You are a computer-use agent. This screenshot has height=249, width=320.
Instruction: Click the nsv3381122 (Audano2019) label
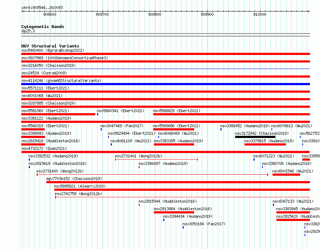(46, 118)
